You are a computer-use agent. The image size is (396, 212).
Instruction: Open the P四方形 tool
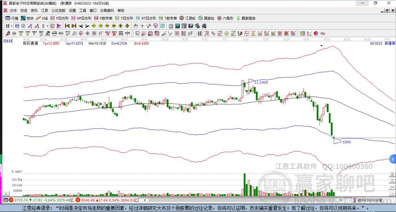coord(60,18)
